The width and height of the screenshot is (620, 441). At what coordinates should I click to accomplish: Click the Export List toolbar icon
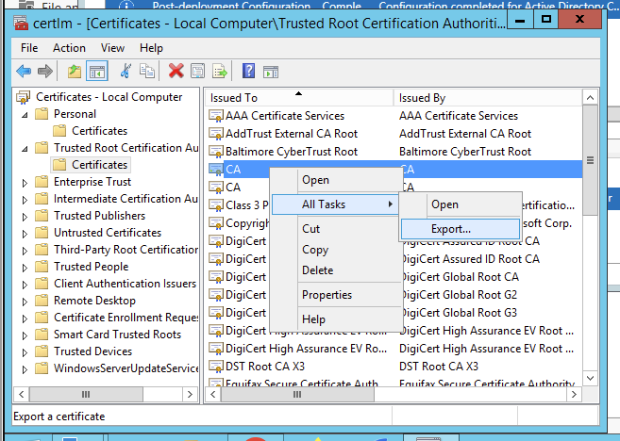[x=220, y=72]
